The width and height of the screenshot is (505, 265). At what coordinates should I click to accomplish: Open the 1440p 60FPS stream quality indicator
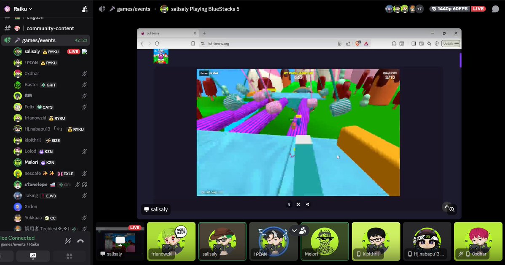[x=450, y=9]
